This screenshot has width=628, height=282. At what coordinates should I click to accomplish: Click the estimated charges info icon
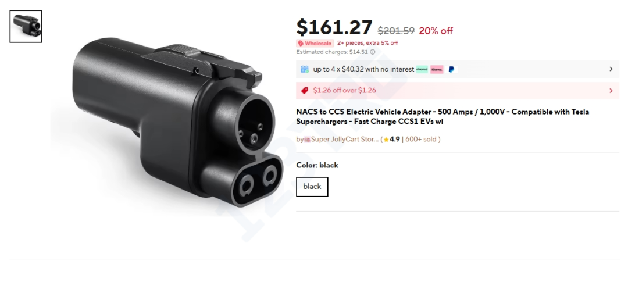click(373, 52)
